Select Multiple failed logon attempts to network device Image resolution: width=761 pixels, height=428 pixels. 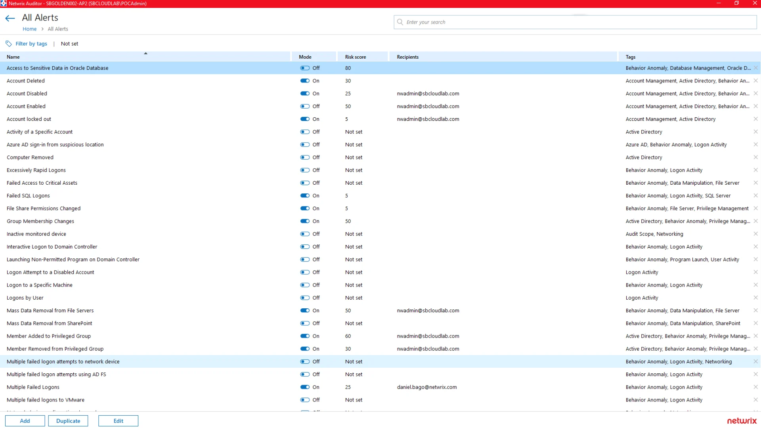(x=380, y=361)
